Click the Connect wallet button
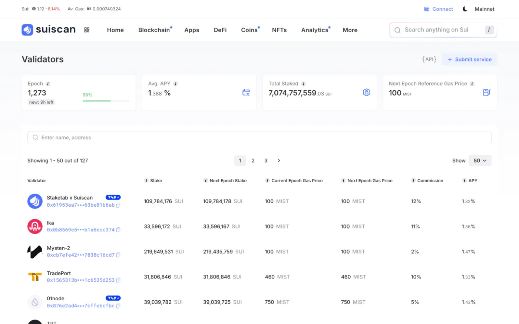This screenshot has width=519, height=324. point(439,9)
